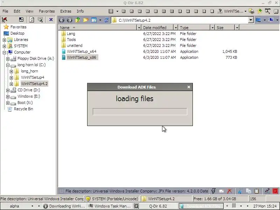Image resolution: width=280 pixels, height=210 pixels.
Task: Select the single pane layout icon
Action: pos(212,11)
